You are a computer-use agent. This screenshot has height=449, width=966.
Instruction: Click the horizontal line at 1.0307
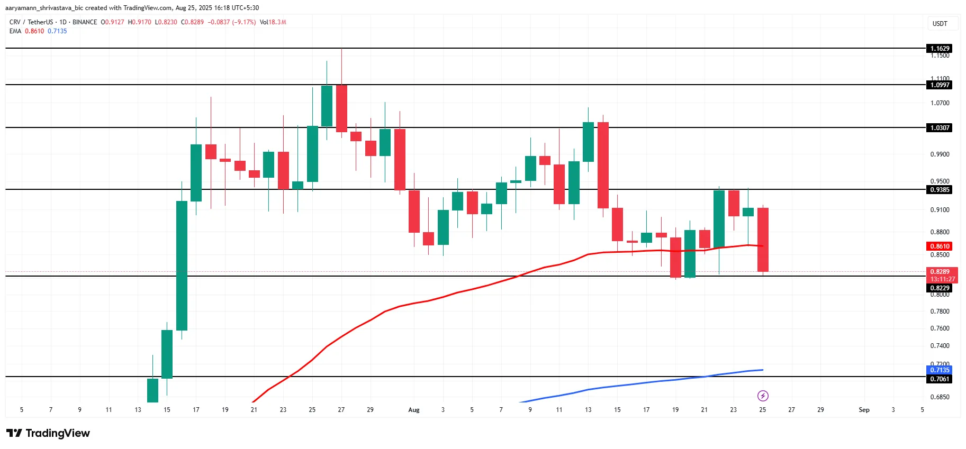pyautogui.click(x=466, y=127)
